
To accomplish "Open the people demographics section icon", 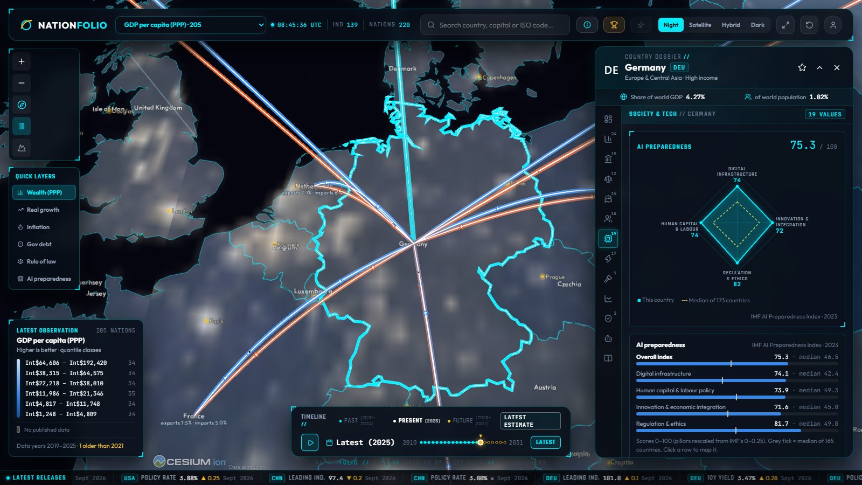I will coord(608,219).
